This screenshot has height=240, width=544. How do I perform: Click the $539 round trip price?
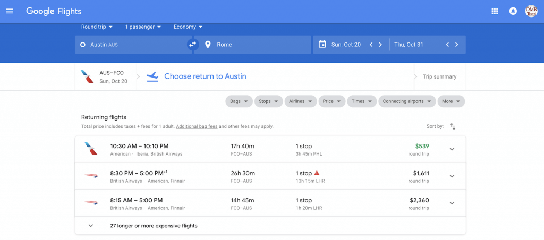(421, 146)
